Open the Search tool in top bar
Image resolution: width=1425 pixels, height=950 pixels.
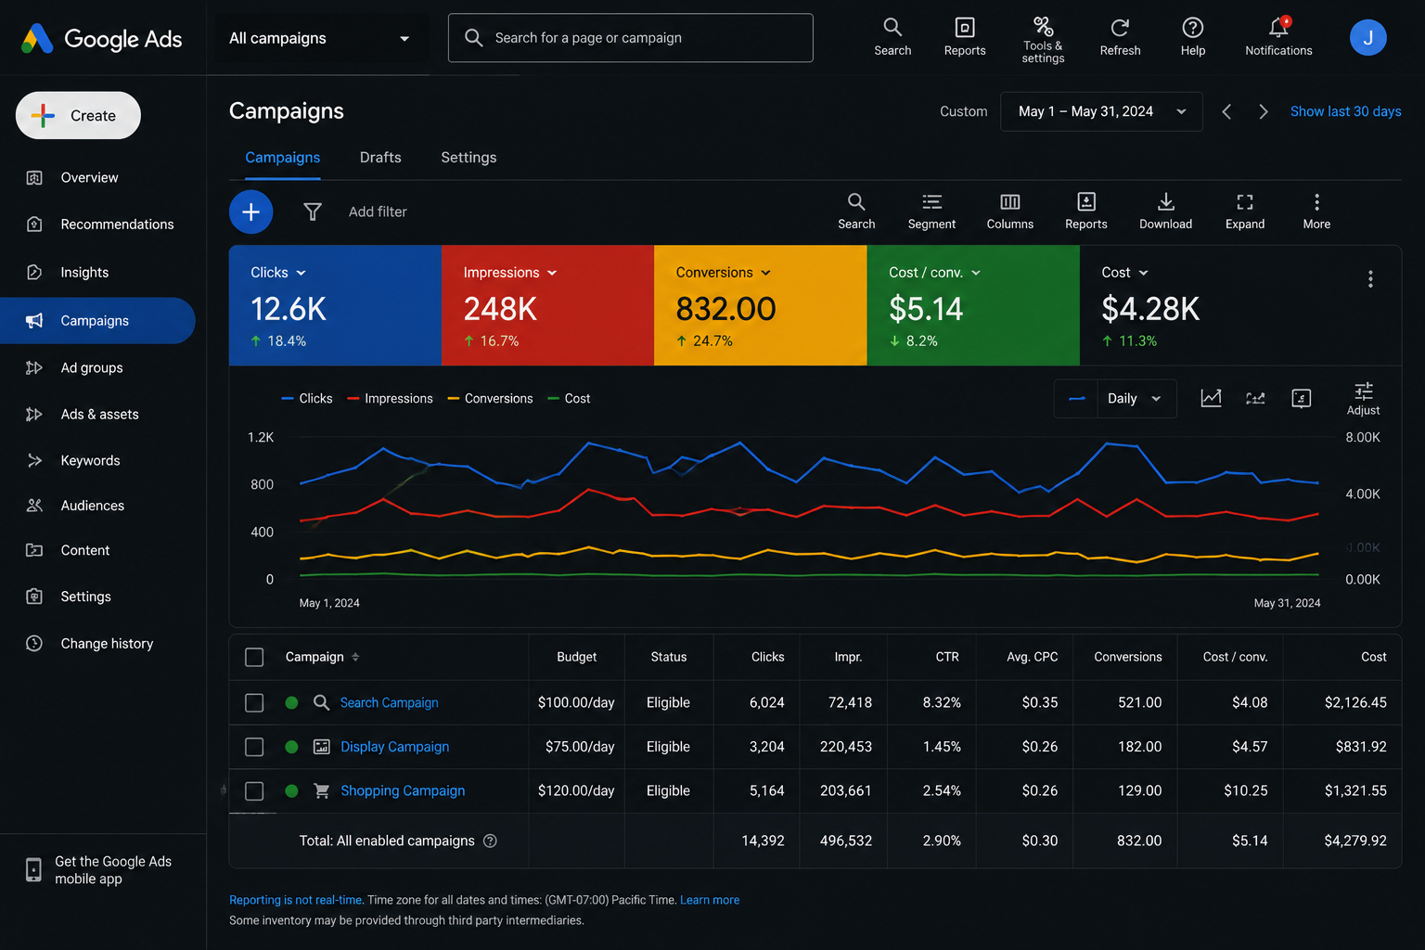tap(892, 37)
